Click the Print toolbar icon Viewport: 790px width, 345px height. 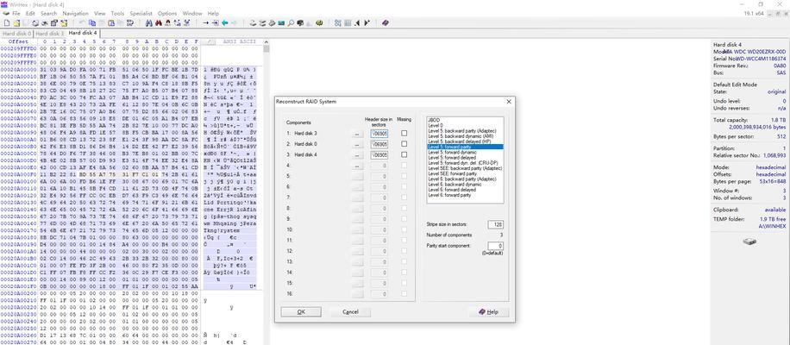click(x=35, y=22)
